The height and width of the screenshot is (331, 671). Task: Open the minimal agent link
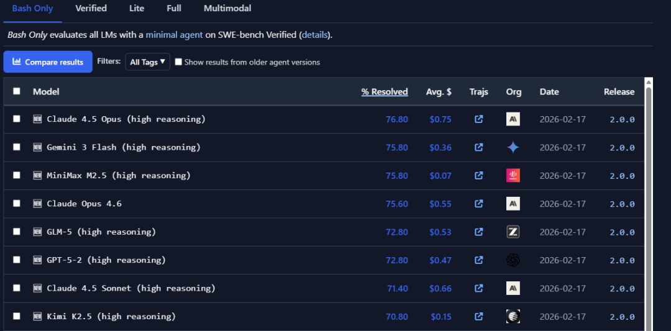(x=174, y=35)
